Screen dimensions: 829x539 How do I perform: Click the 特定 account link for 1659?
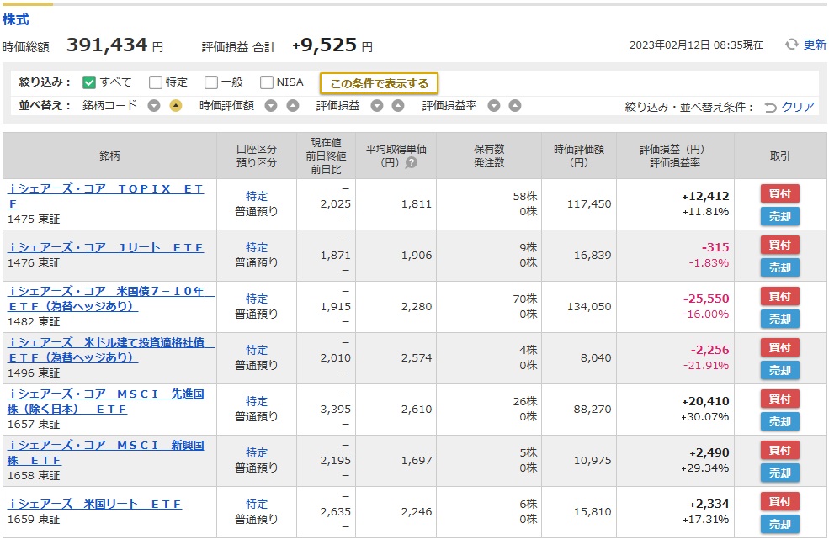pyautogui.click(x=257, y=504)
